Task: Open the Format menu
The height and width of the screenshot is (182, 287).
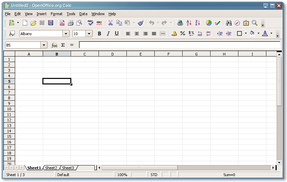Action: tap(57, 14)
